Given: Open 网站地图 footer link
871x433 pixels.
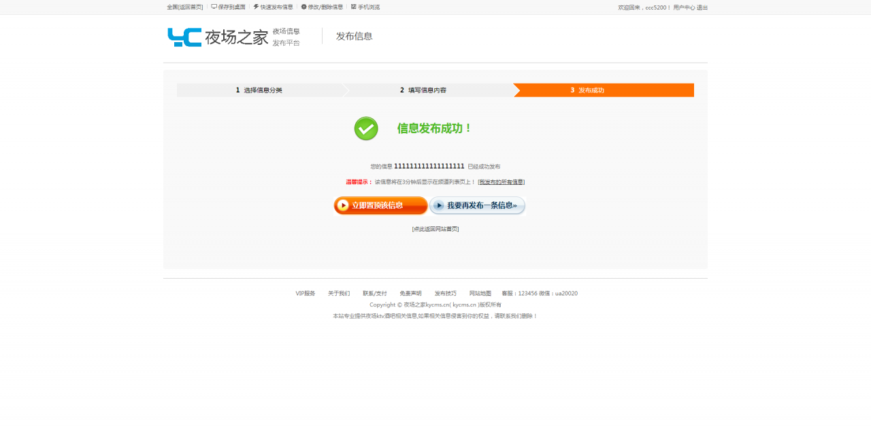Looking at the screenshot, I should 480,294.
